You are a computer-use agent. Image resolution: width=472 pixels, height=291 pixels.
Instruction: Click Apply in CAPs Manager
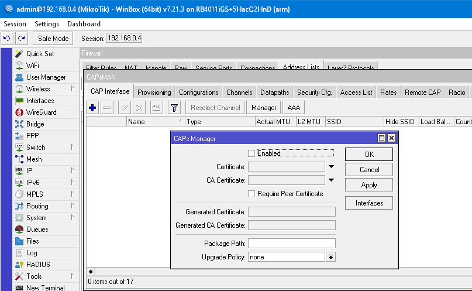point(369,185)
